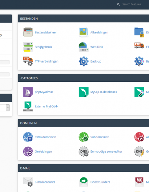This screenshot has height=192, width=149.
Task: Go to Schijfgebruik link
Action: tap(44, 47)
